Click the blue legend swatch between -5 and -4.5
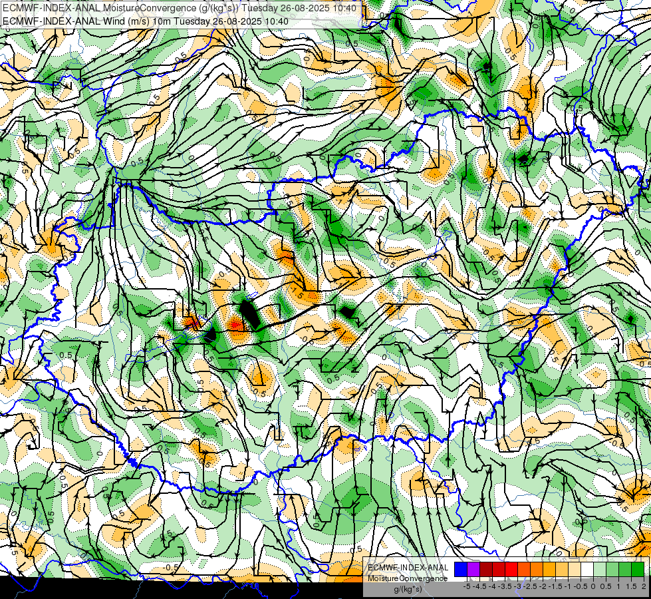This screenshot has width=651, height=599. [x=461, y=570]
